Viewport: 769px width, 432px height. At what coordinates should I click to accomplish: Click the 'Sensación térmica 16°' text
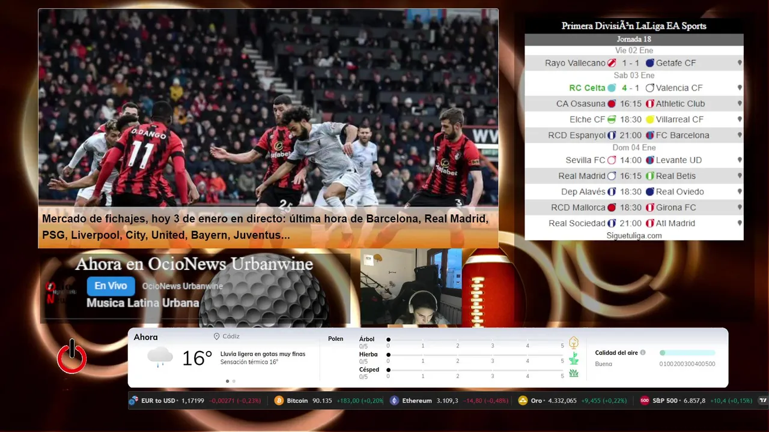tap(249, 362)
